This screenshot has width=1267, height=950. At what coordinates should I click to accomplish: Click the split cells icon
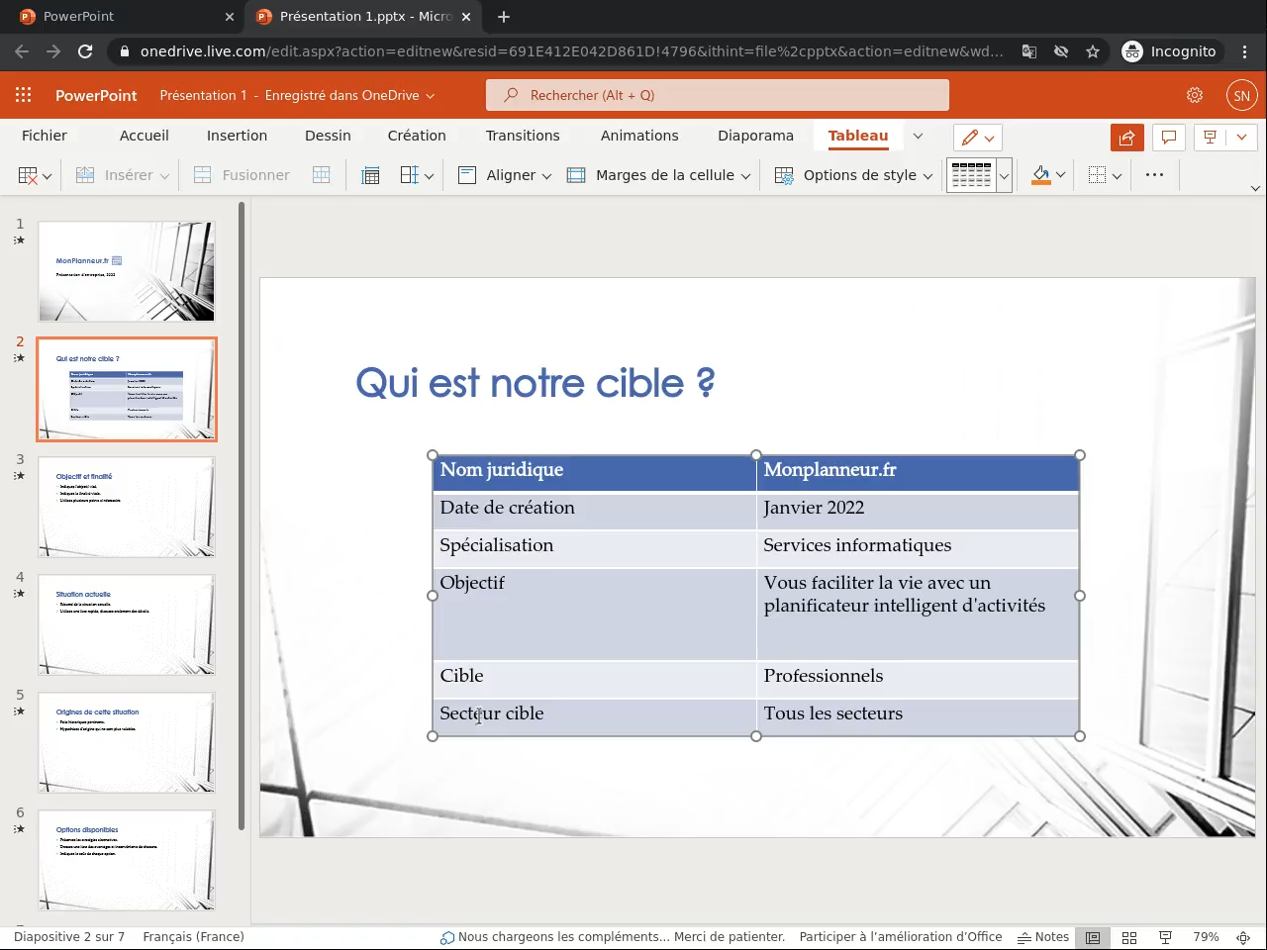coord(321,175)
